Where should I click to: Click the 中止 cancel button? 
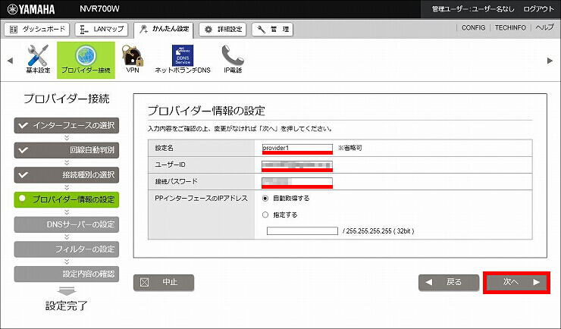pyautogui.click(x=164, y=283)
